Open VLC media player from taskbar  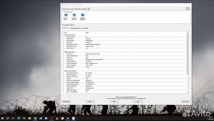pyautogui.click(x=57, y=118)
